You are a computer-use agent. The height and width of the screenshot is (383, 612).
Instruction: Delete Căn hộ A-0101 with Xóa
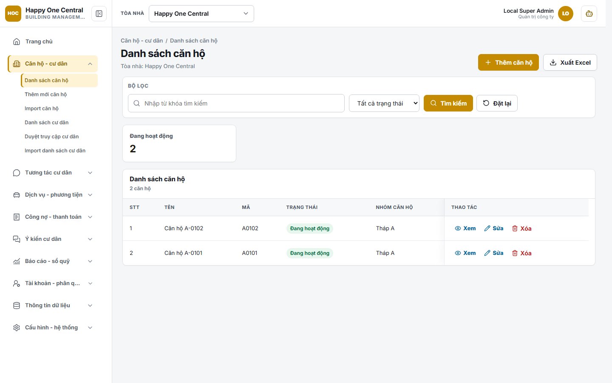(x=522, y=253)
